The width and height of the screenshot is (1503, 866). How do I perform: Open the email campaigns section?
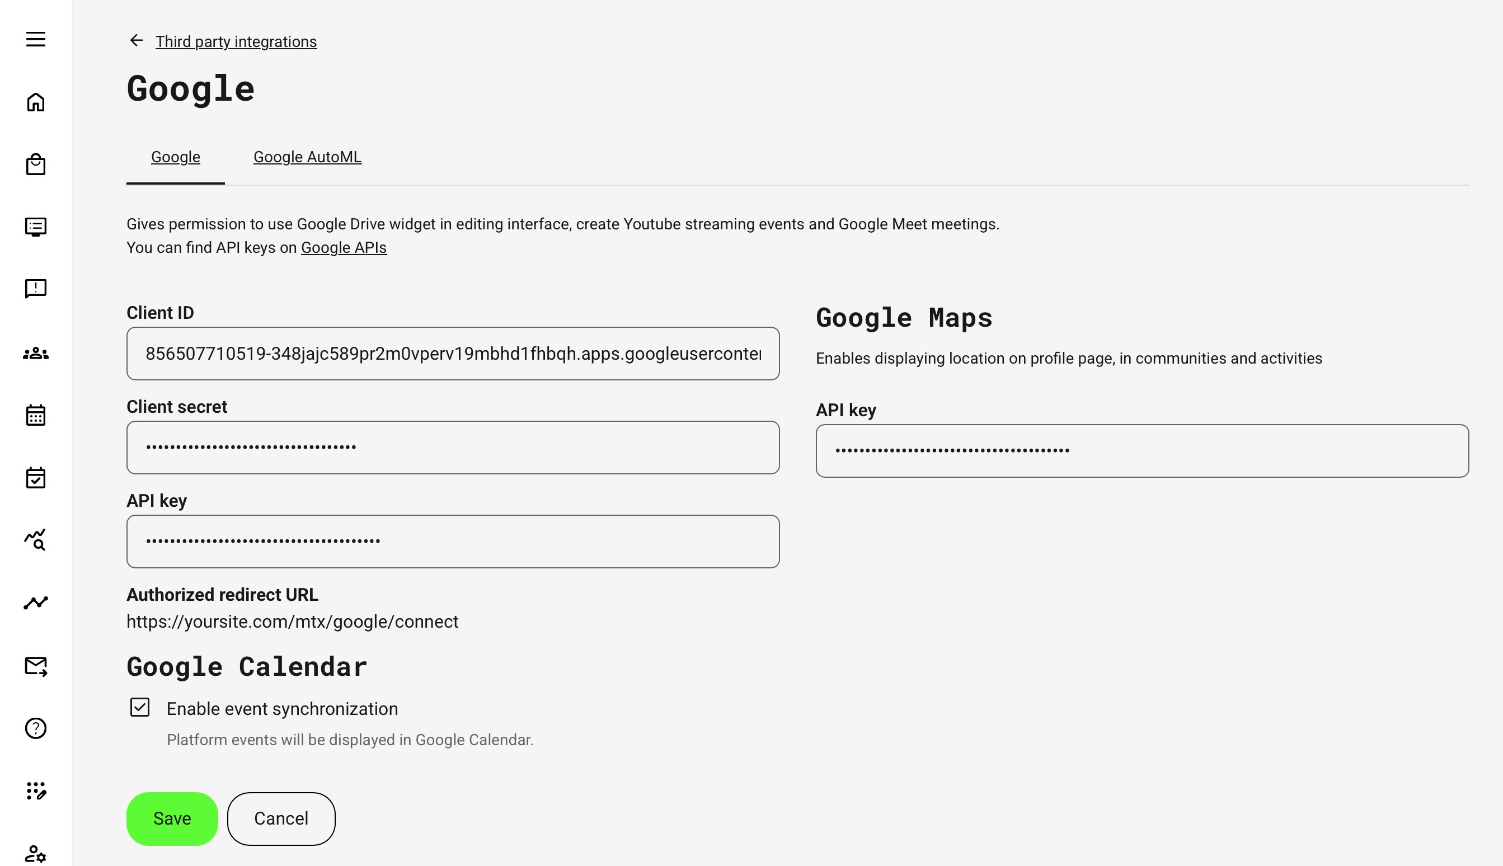tap(36, 666)
